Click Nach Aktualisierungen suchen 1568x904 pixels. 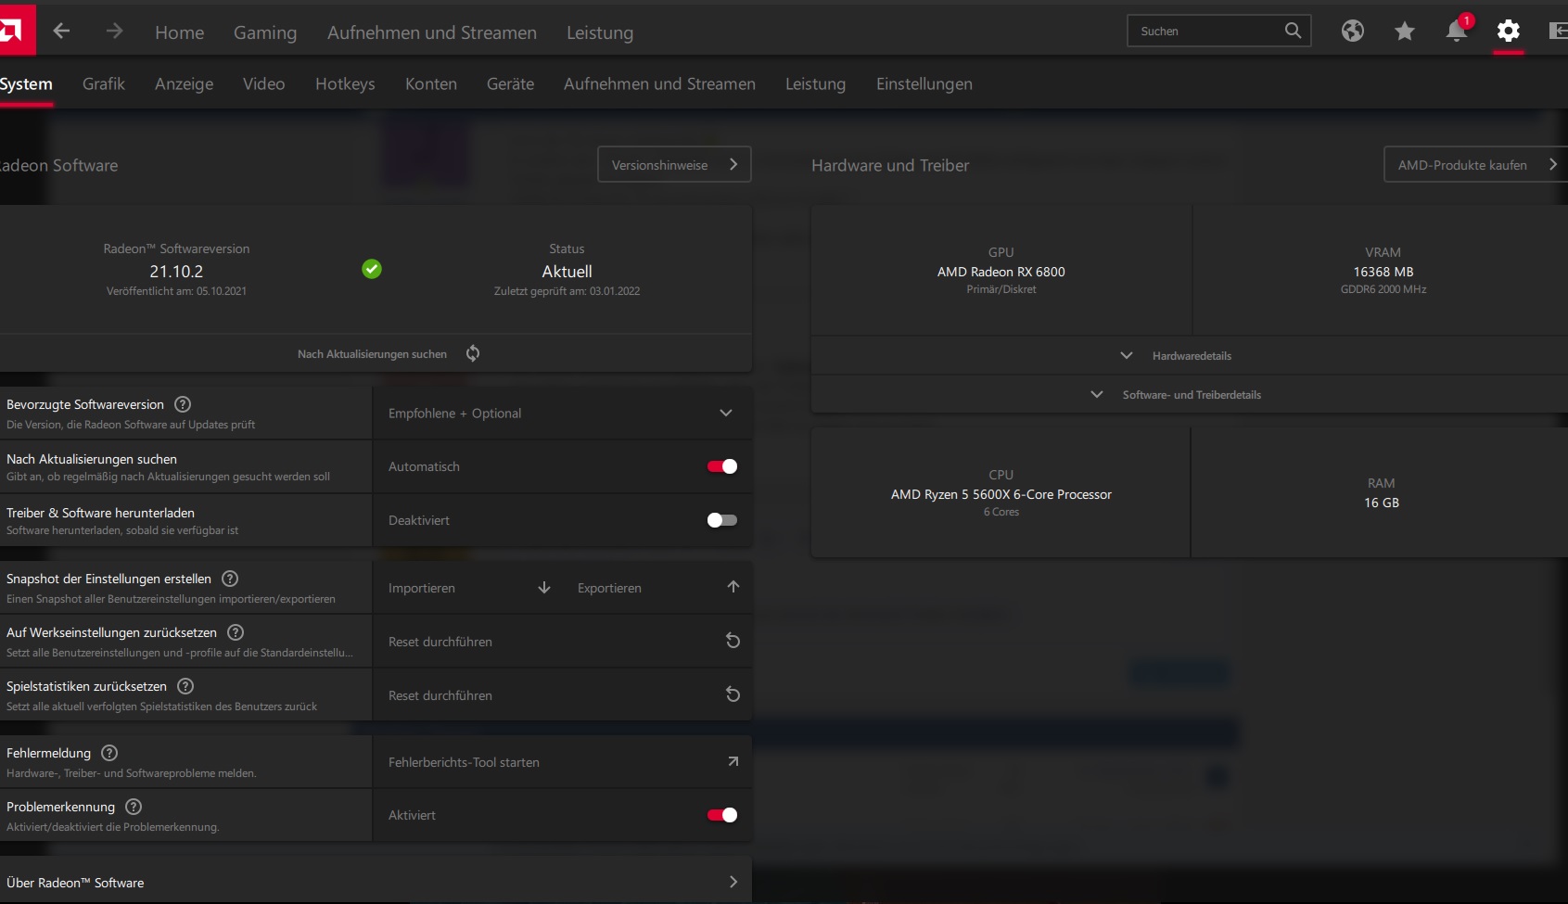(x=372, y=354)
